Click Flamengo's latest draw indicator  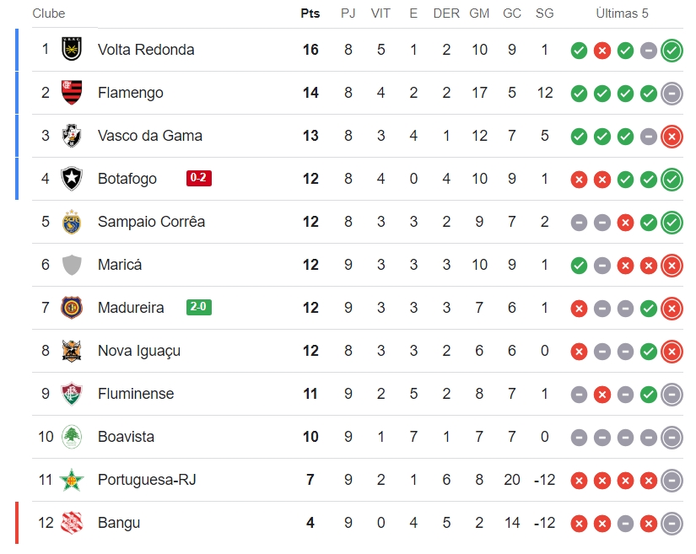coord(672,94)
